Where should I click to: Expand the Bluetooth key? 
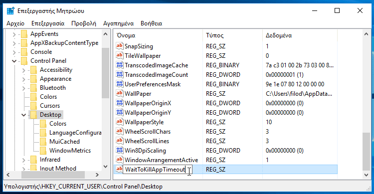(x=23, y=88)
